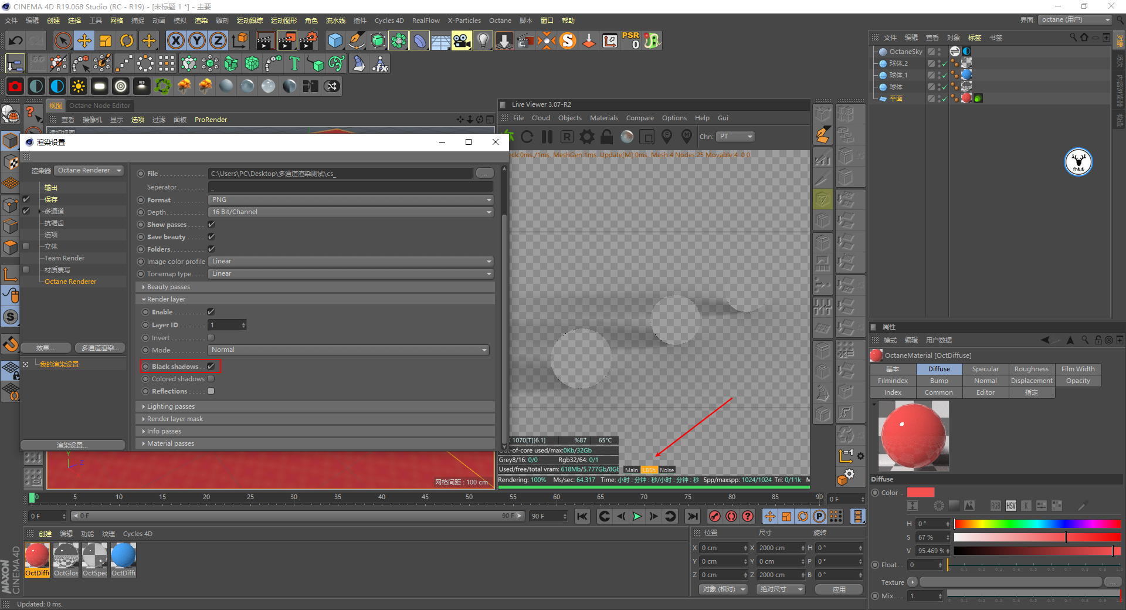Click the Hue rainbow slider
Image resolution: width=1126 pixels, height=610 pixels.
[1037, 524]
